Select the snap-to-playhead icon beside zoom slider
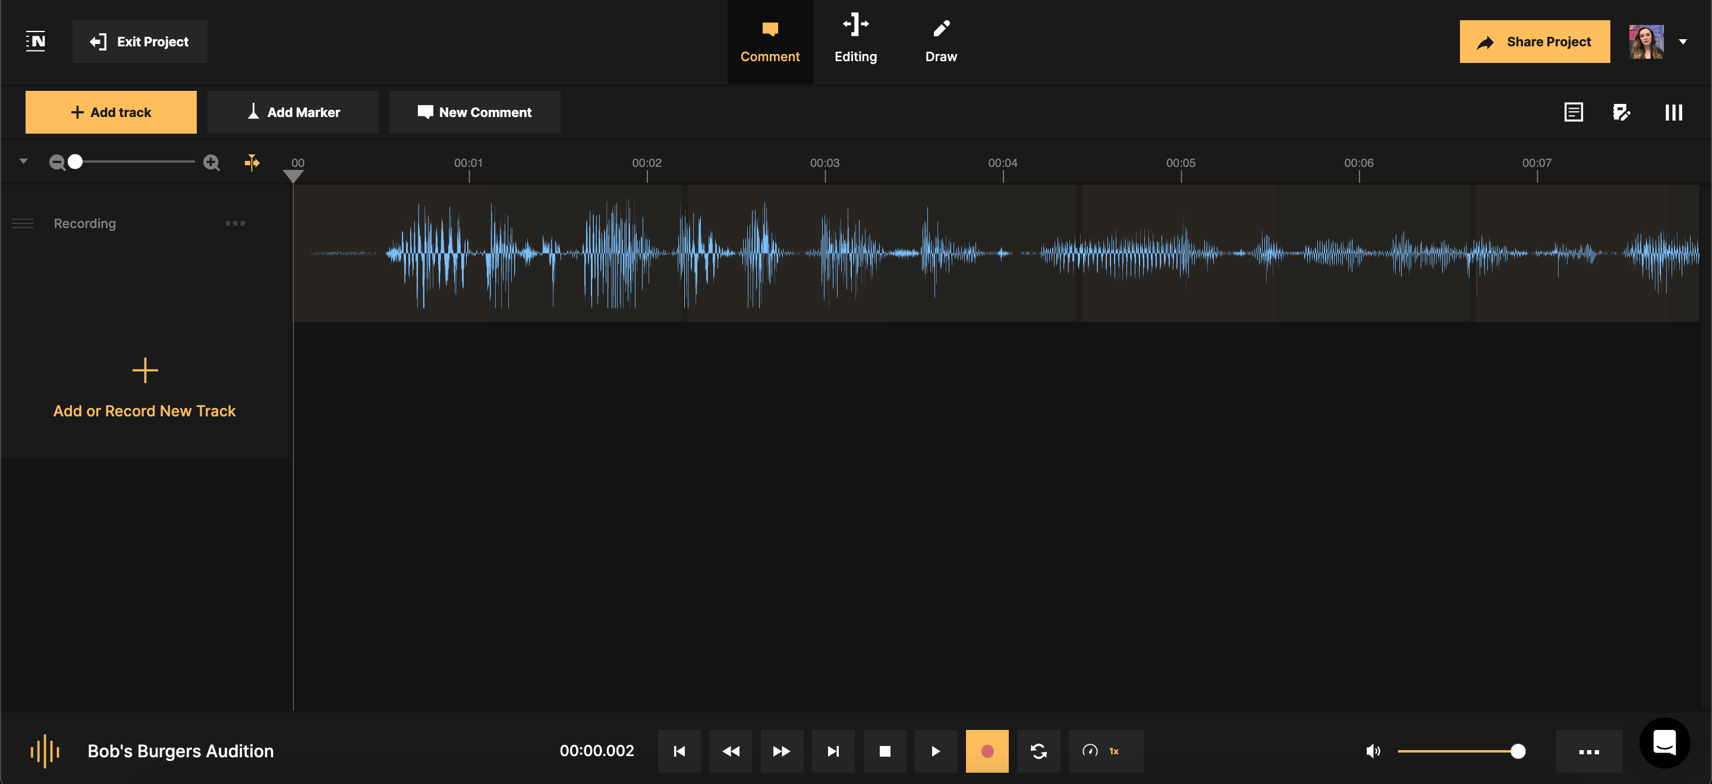 [253, 162]
